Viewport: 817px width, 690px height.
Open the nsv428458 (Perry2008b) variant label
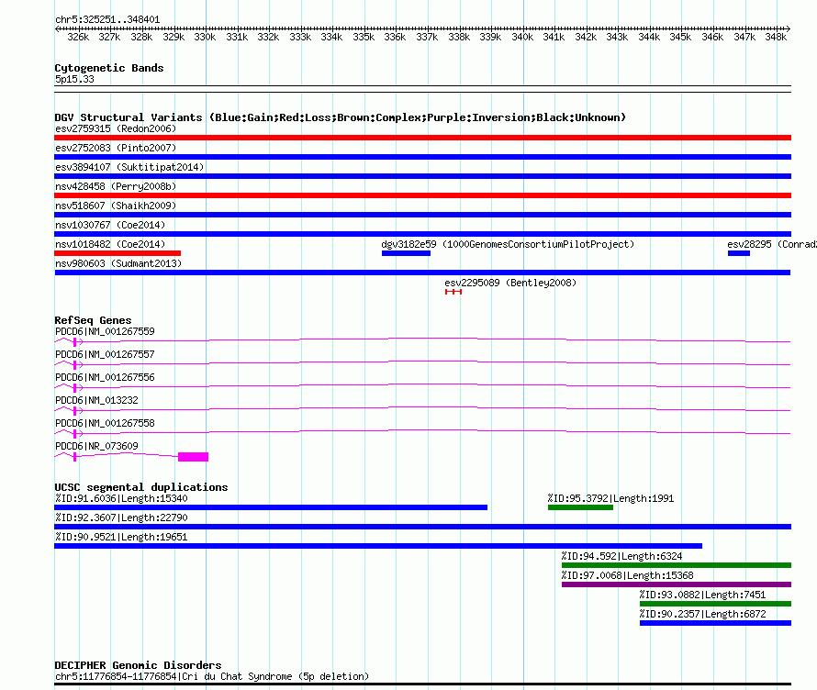coord(116,186)
